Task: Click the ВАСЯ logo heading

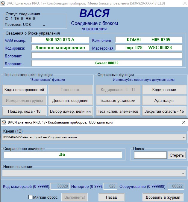Action: click(95, 14)
